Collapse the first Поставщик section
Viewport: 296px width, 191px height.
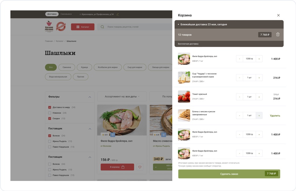pos(90,129)
